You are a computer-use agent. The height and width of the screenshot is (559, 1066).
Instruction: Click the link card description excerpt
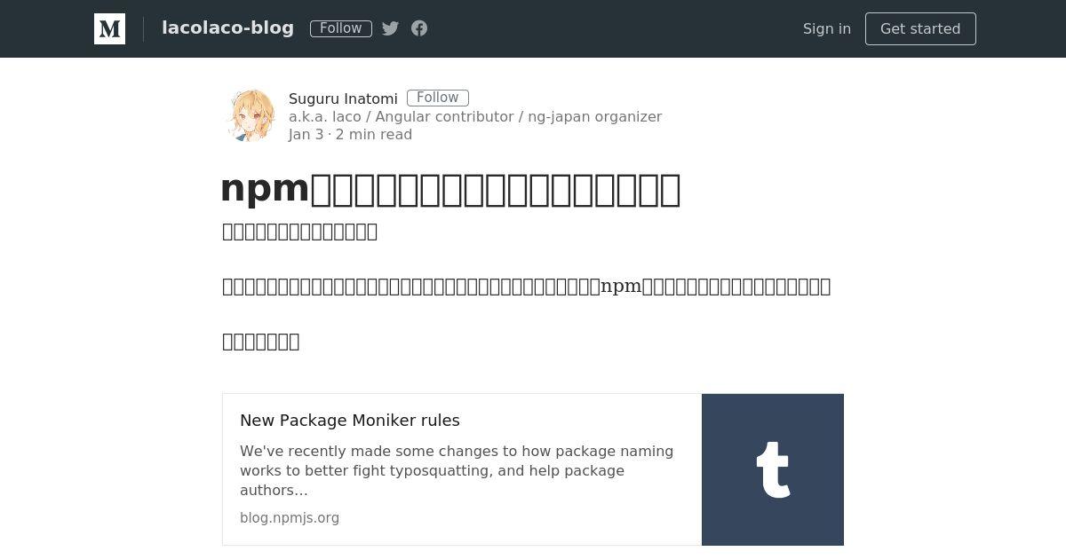pyautogui.click(x=457, y=470)
